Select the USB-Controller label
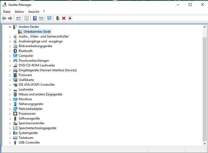 (29, 143)
